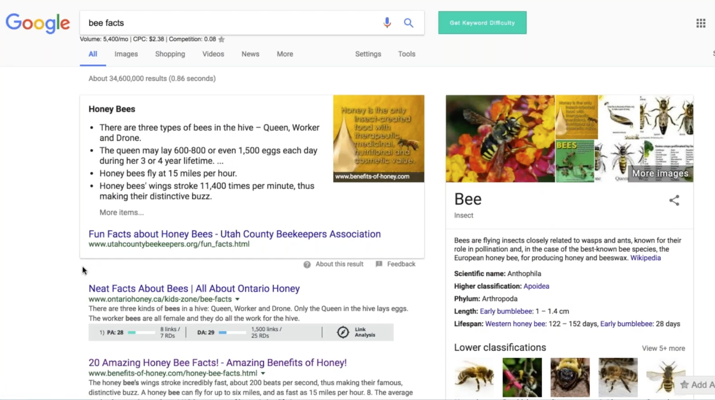The width and height of the screenshot is (715, 400).
Task: Open the Google apps grid icon
Action: tap(701, 23)
